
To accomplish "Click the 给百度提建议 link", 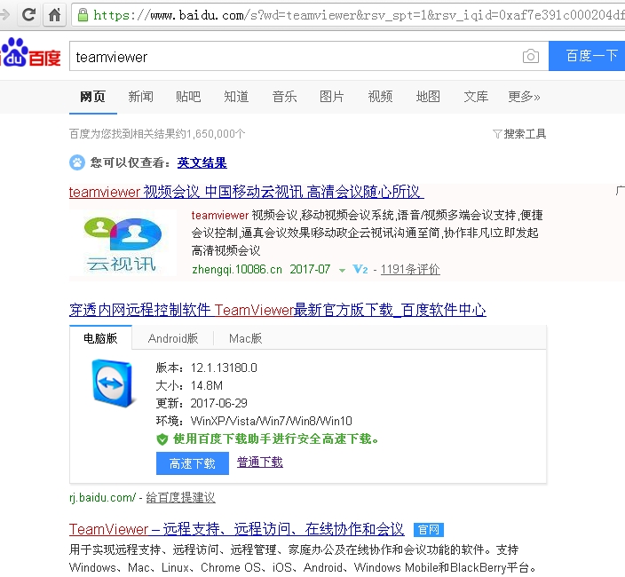I will point(180,497).
